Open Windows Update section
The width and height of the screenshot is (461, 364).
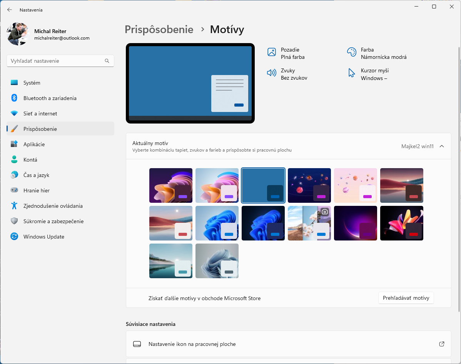click(x=43, y=237)
